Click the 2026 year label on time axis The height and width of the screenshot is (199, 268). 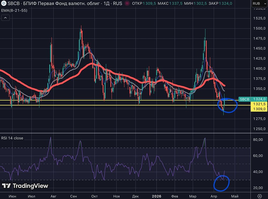157,196
